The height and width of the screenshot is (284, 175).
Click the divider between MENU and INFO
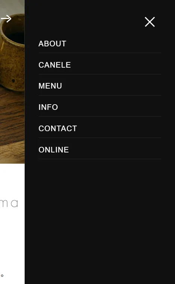[x=100, y=95]
